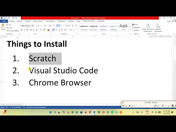Clear all formatting from selection

click(x=50, y=26)
